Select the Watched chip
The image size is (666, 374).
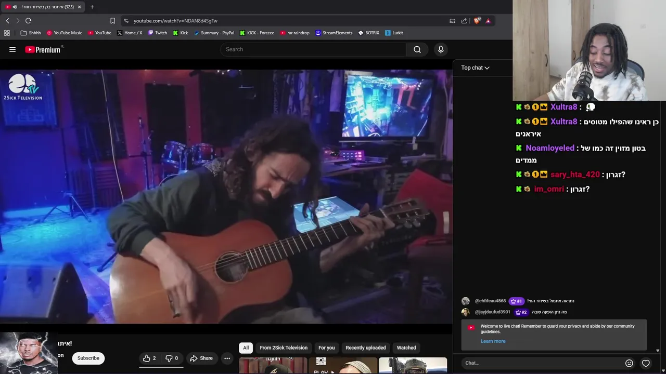(x=406, y=348)
